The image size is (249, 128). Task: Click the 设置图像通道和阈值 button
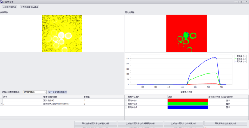(x=29, y=7)
